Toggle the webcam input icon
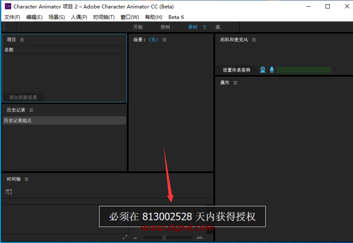This screenshot has height=243, width=353. pos(263,69)
